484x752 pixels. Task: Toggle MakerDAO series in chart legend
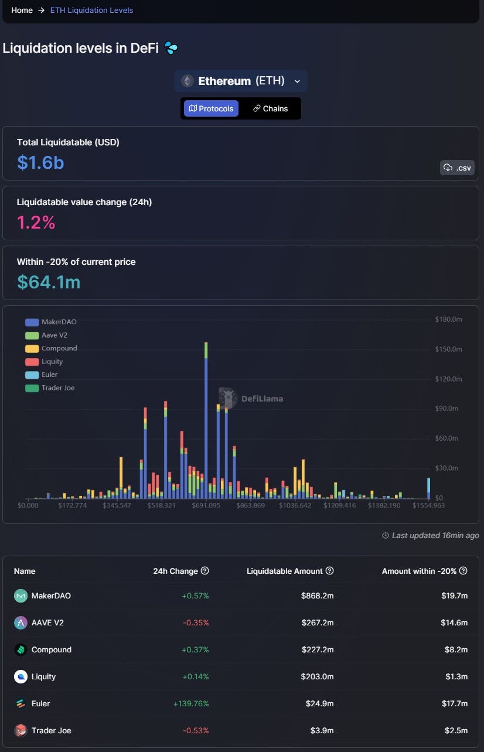tap(51, 322)
